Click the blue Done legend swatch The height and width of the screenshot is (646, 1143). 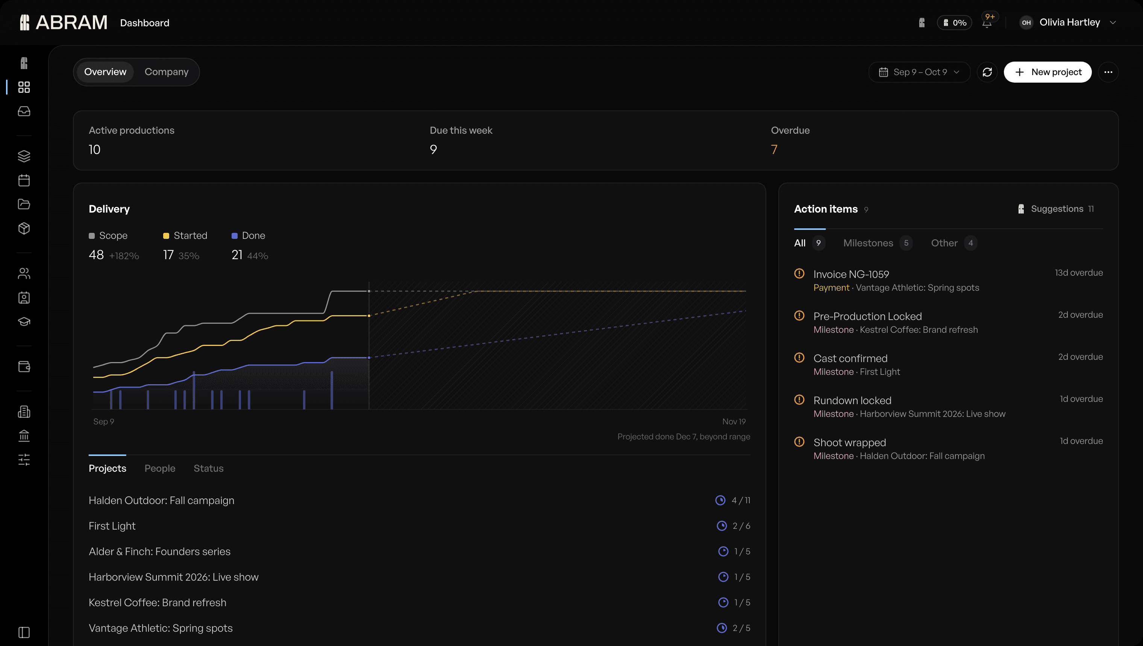point(235,236)
